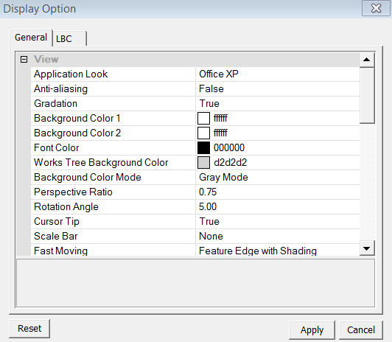Apply the display option changes
This screenshot has width=392, height=342.
(x=312, y=330)
